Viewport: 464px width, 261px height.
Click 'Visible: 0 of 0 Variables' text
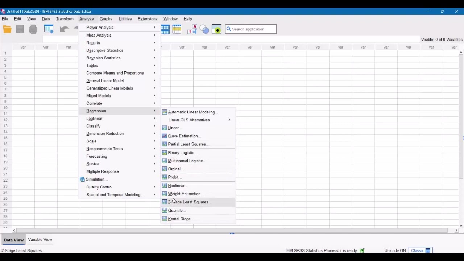click(x=442, y=40)
